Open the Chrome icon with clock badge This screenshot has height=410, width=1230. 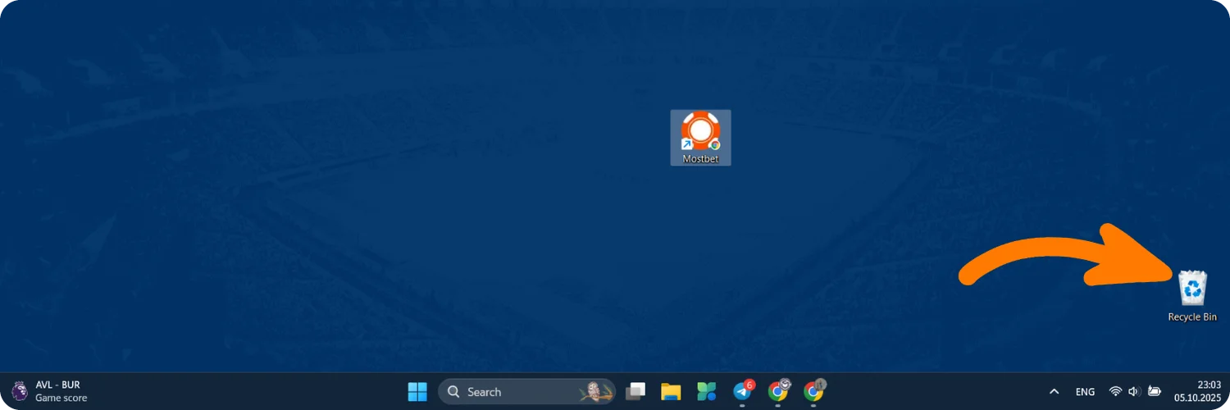(x=778, y=391)
